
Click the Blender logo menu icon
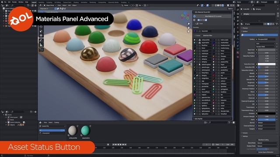pos(2,2)
